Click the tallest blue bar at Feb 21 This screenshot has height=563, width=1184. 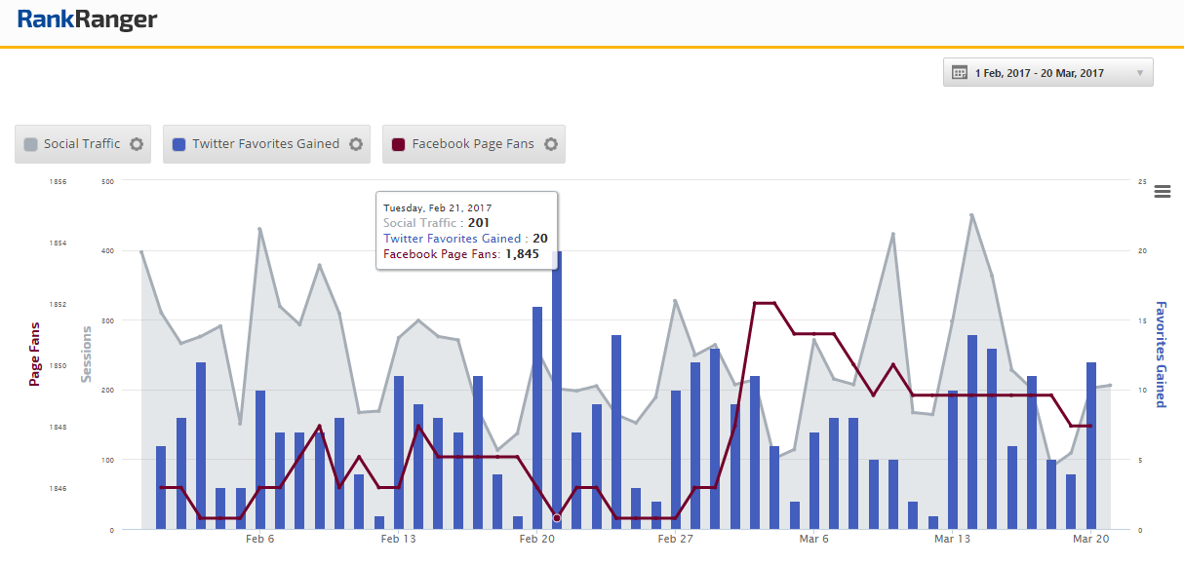click(x=557, y=390)
